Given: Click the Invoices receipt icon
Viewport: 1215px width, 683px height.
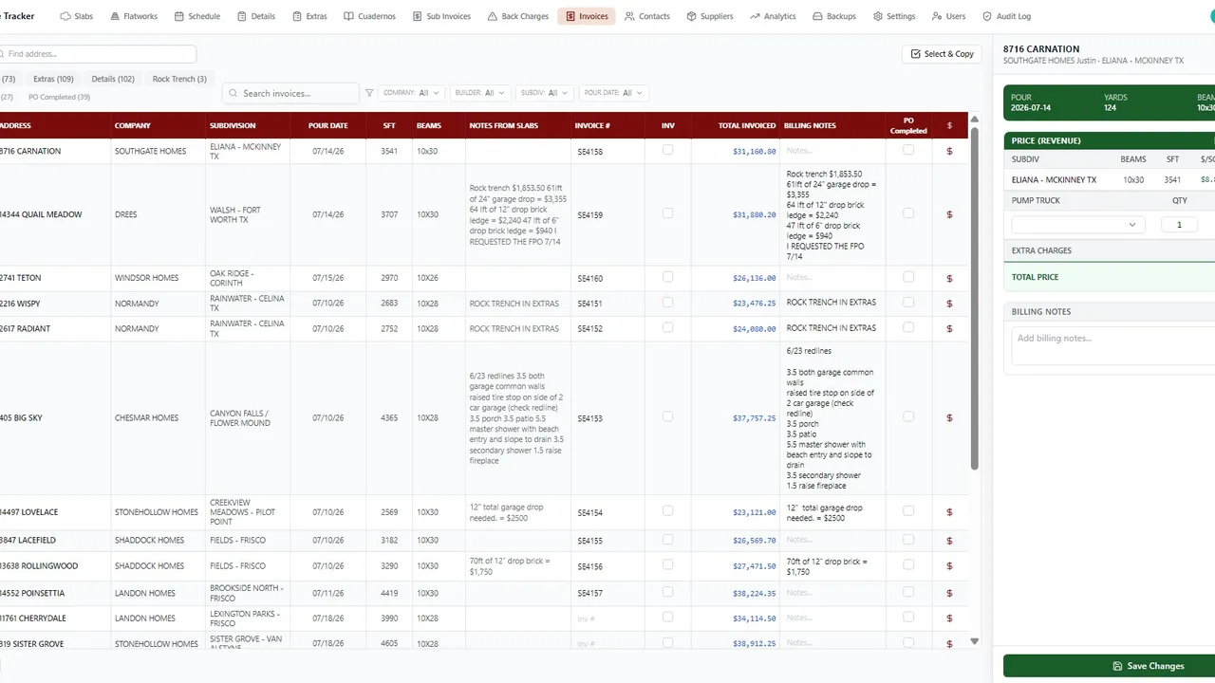Looking at the screenshot, I should point(570,16).
